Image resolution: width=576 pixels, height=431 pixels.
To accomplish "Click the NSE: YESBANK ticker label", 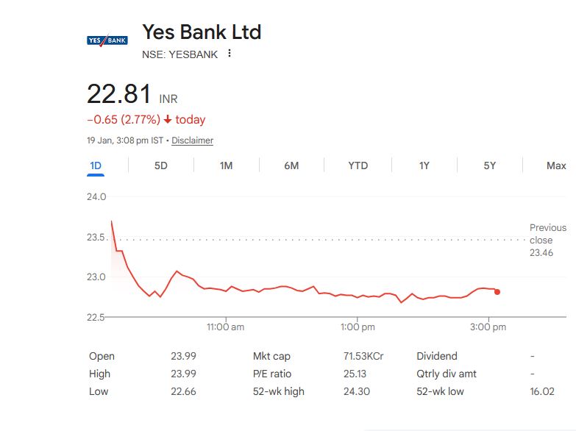I will coord(179,54).
